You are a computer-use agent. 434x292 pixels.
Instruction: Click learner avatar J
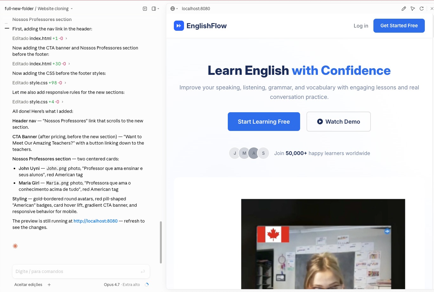pyautogui.click(x=234, y=153)
